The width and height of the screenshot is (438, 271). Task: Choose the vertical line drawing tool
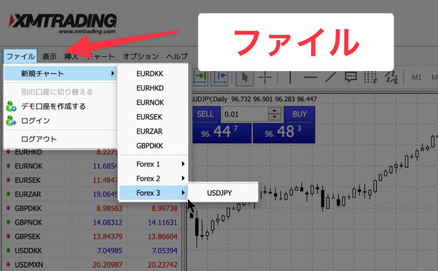coord(290,77)
